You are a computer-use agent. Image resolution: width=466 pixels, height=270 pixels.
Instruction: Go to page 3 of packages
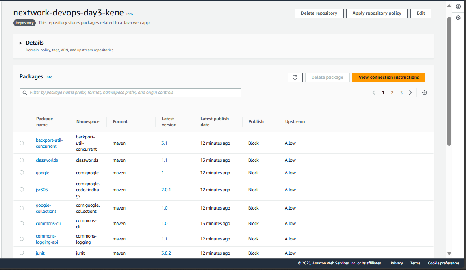[x=401, y=93]
